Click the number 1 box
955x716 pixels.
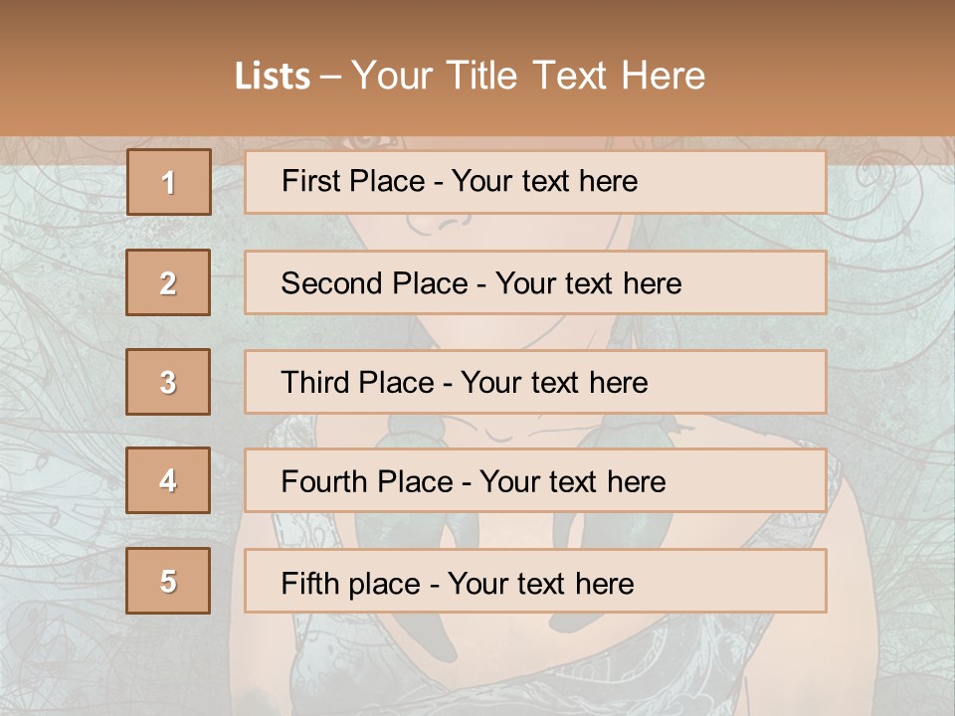pos(169,182)
